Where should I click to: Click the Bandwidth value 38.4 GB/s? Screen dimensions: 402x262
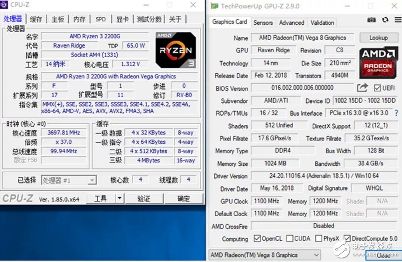click(x=370, y=163)
